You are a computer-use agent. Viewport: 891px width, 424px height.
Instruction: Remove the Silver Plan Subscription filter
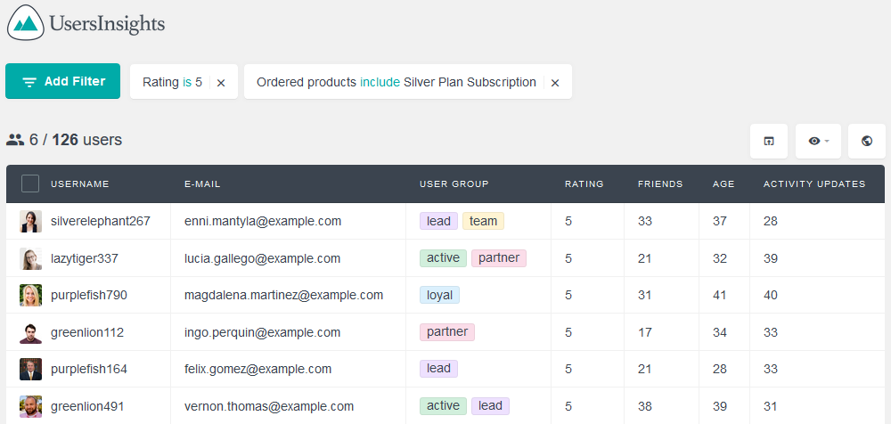(555, 83)
